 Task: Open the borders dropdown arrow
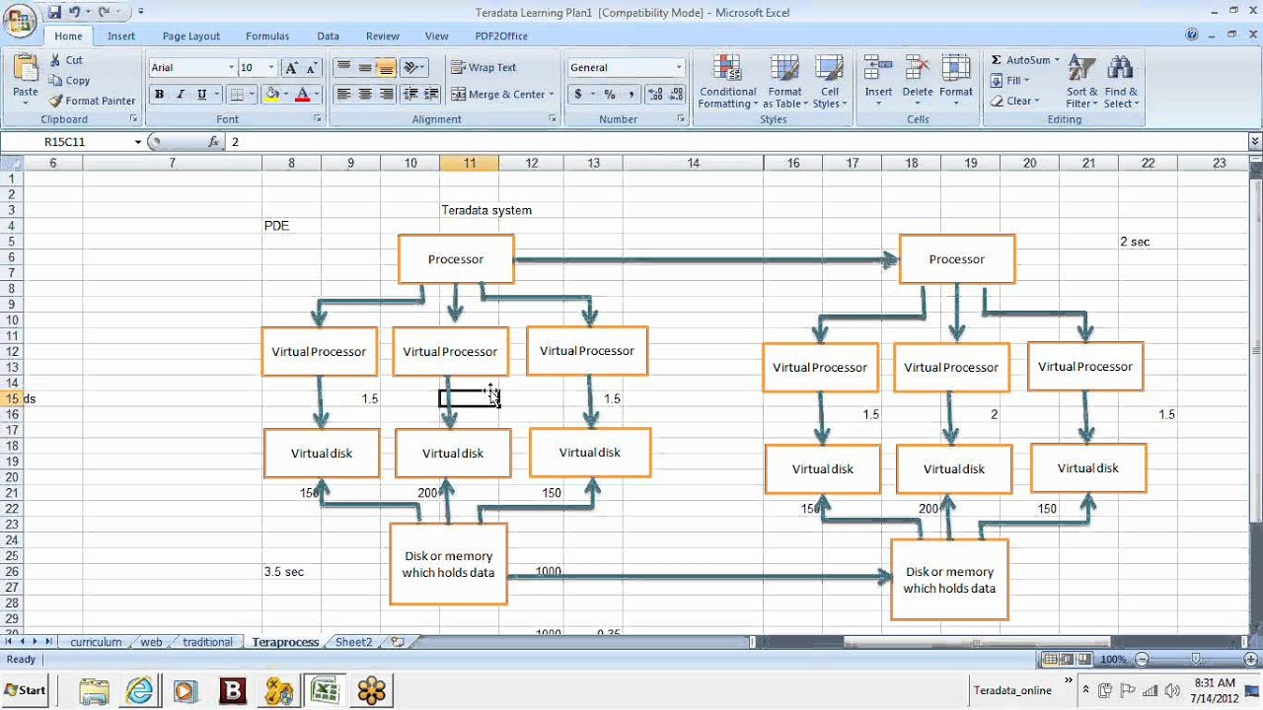click(x=252, y=95)
